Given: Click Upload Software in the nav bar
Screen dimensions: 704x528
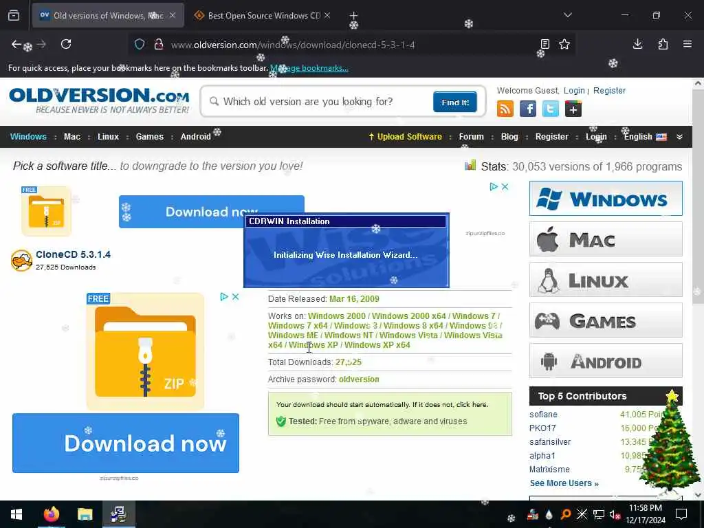Looking at the screenshot, I should point(405,137).
